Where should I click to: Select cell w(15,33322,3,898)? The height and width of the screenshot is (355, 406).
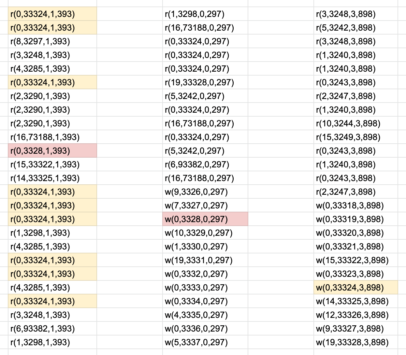click(x=355, y=260)
